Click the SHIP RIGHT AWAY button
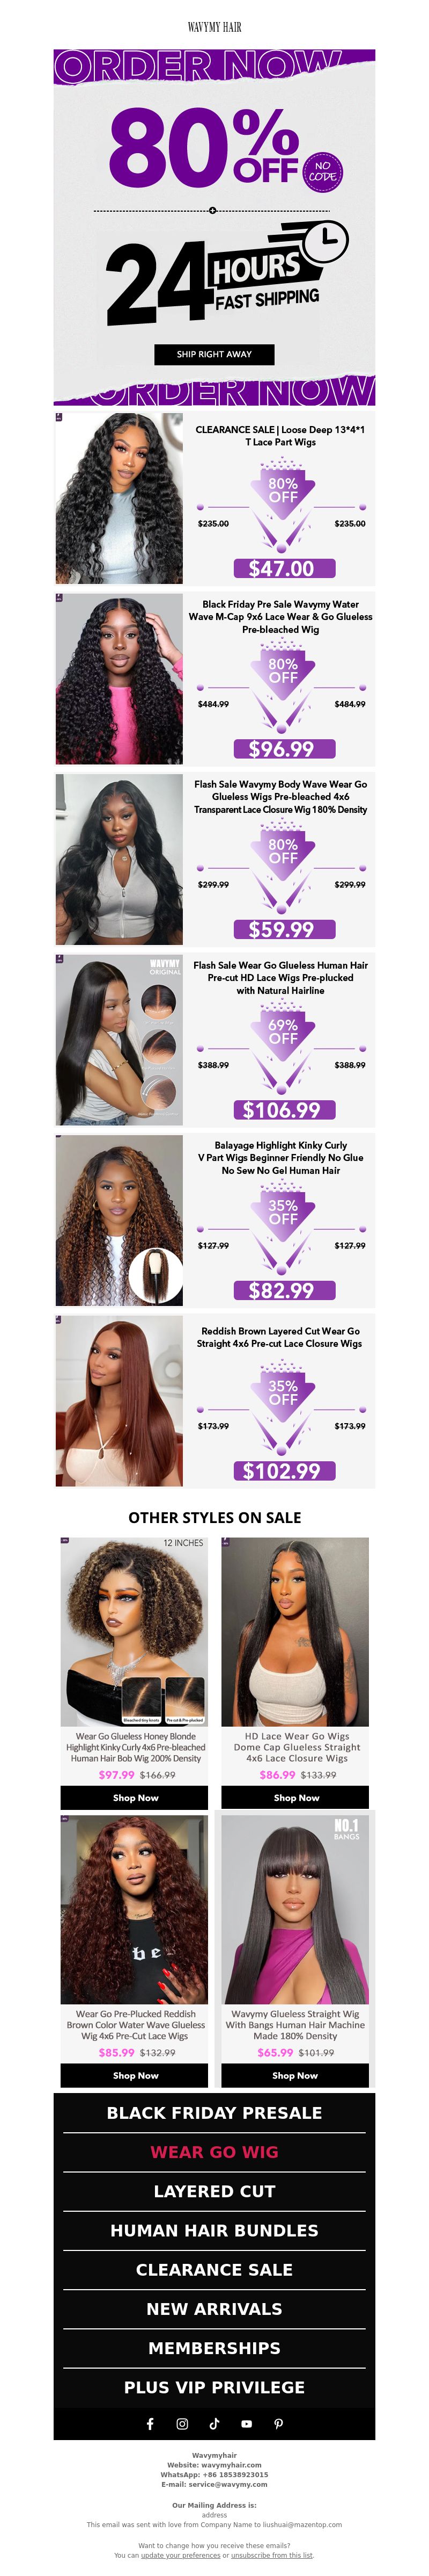The image size is (429, 2576). (214, 354)
